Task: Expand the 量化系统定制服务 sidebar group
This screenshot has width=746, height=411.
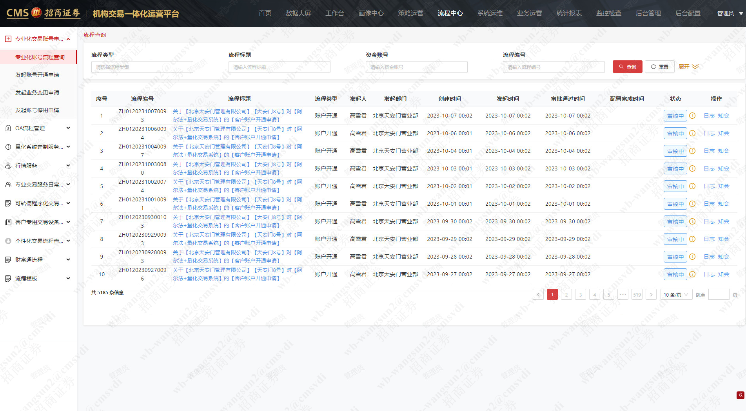Action: (x=68, y=147)
